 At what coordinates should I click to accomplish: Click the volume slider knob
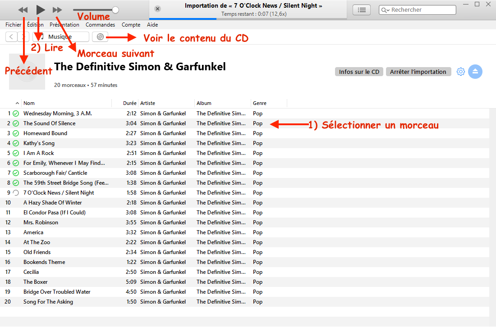coord(115,10)
